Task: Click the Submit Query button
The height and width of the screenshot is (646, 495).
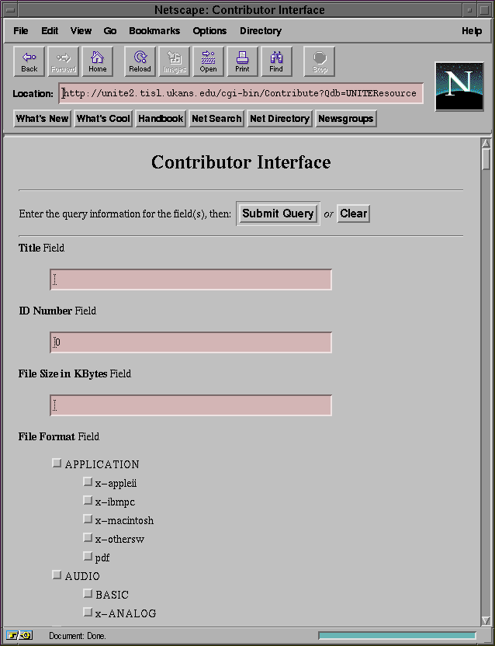Action: click(278, 214)
